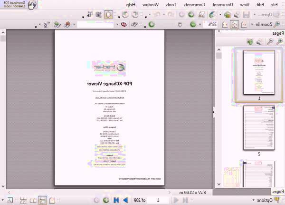Click the page number input field showing 1

click(158, 200)
